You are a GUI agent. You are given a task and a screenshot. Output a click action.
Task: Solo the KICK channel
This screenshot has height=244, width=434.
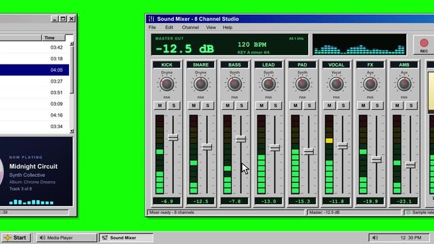pyautogui.click(x=174, y=106)
